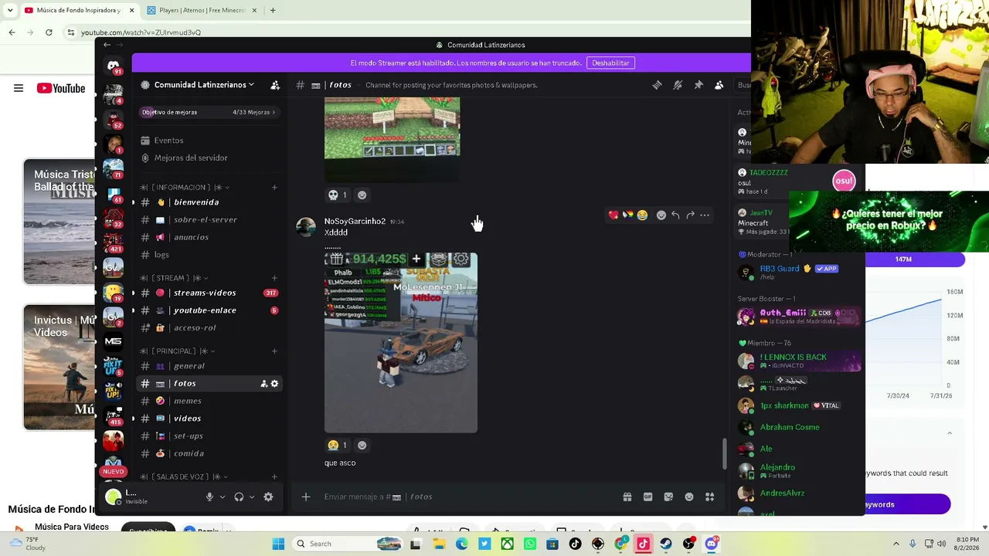Open the Roblox car screenshot attachment

click(x=401, y=343)
